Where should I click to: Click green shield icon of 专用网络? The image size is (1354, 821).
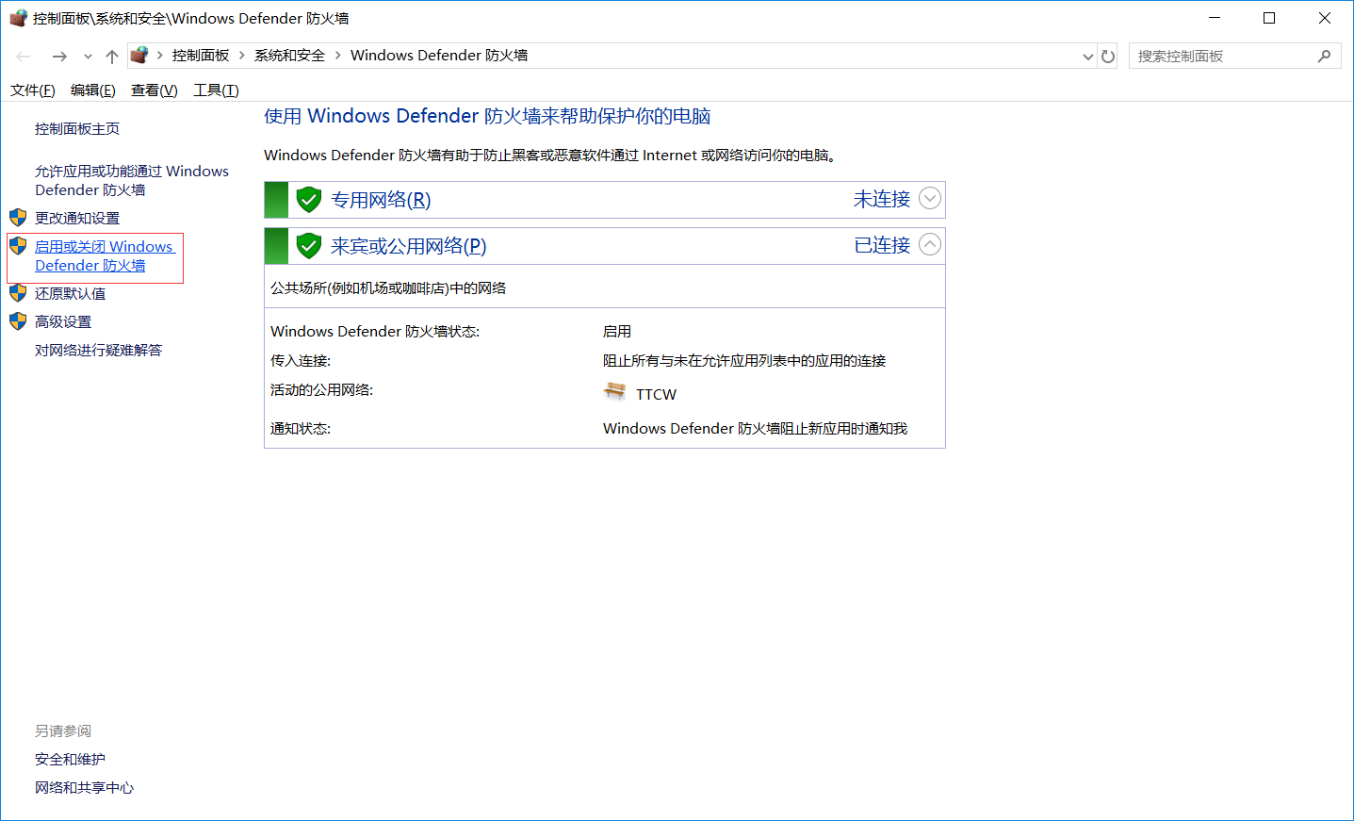[309, 200]
